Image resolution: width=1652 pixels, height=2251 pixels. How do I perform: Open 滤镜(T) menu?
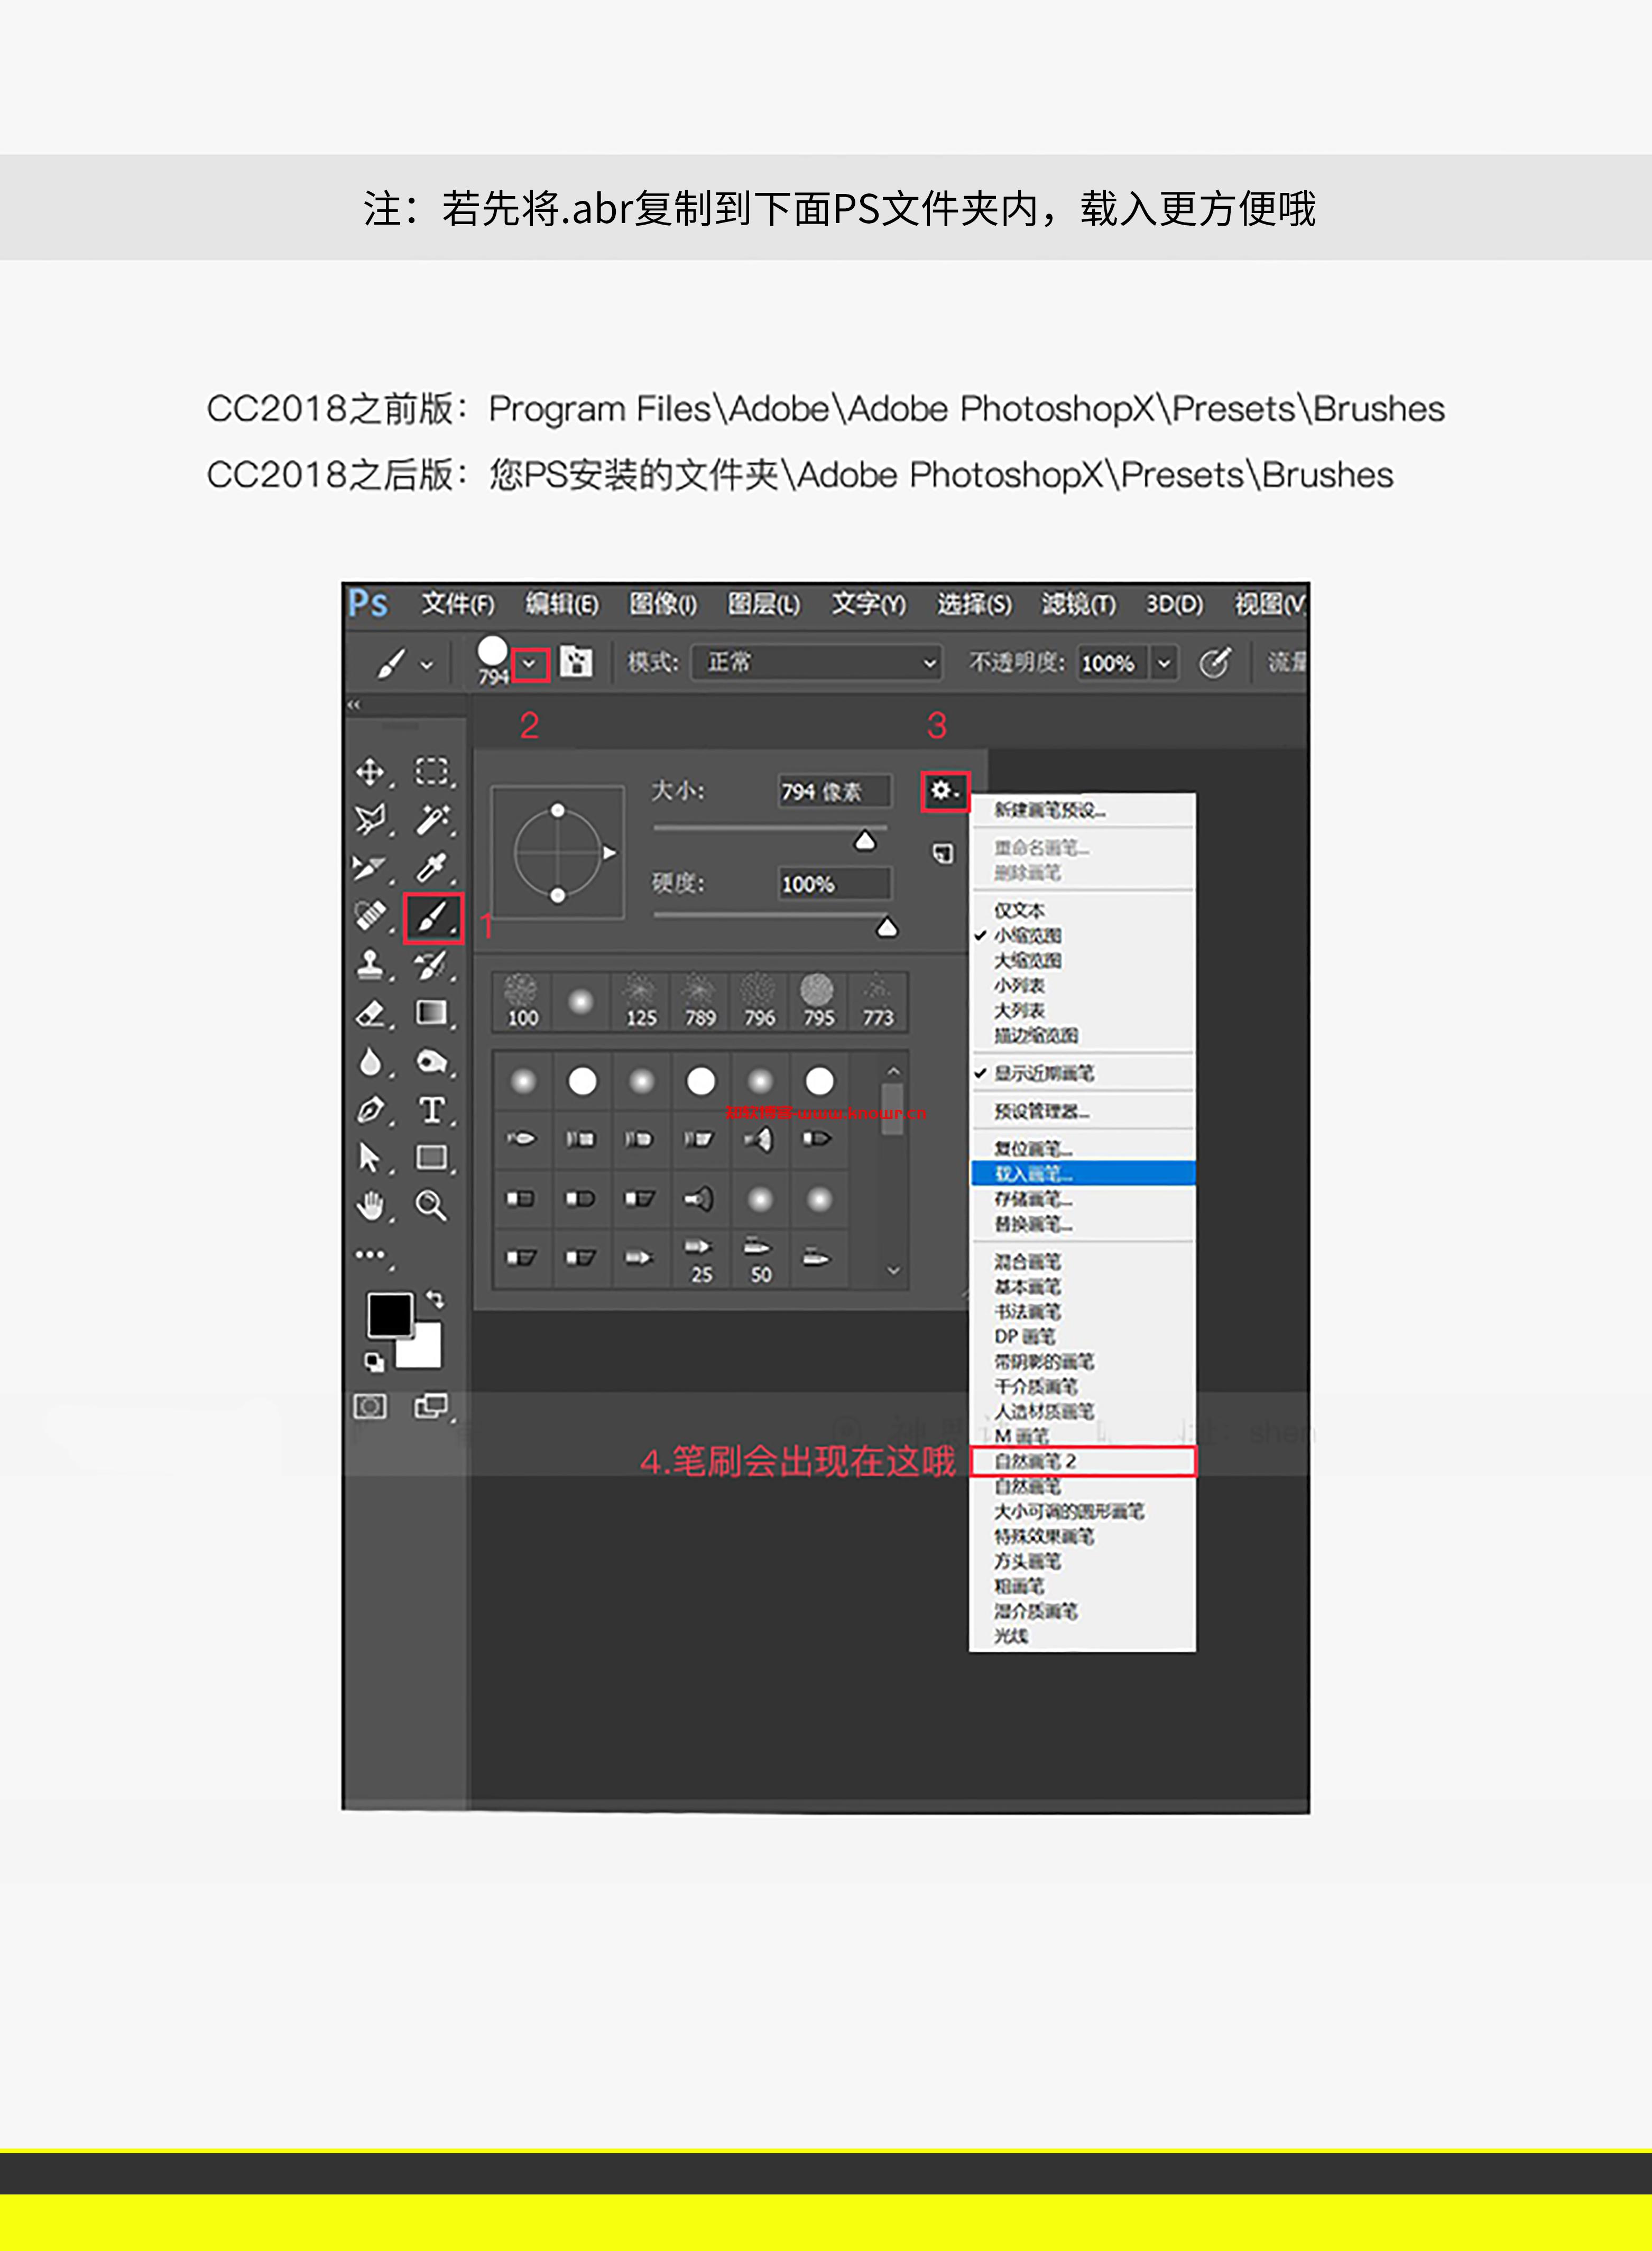(1078, 604)
